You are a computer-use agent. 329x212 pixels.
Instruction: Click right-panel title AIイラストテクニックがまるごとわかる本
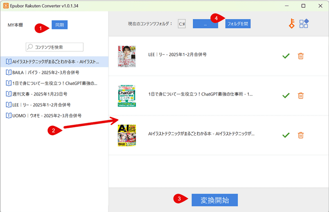(201, 134)
